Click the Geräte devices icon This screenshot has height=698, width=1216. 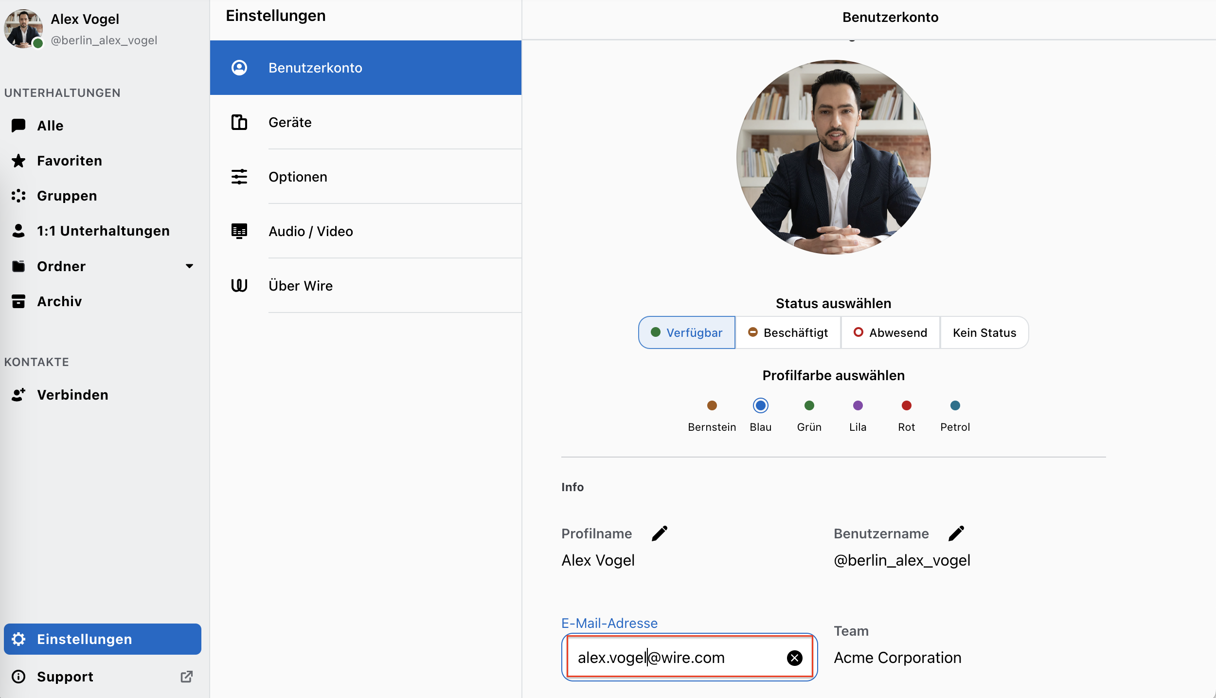point(239,122)
